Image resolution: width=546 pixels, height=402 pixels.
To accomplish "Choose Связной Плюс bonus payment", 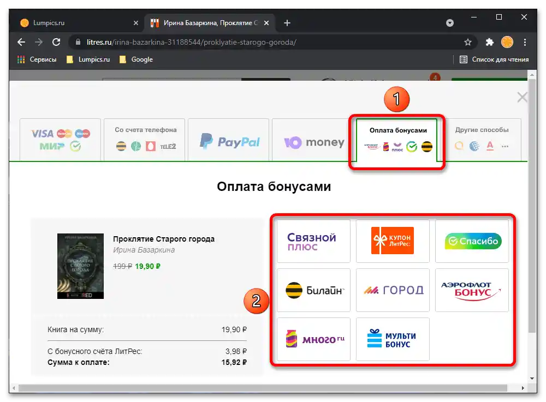I will (313, 241).
